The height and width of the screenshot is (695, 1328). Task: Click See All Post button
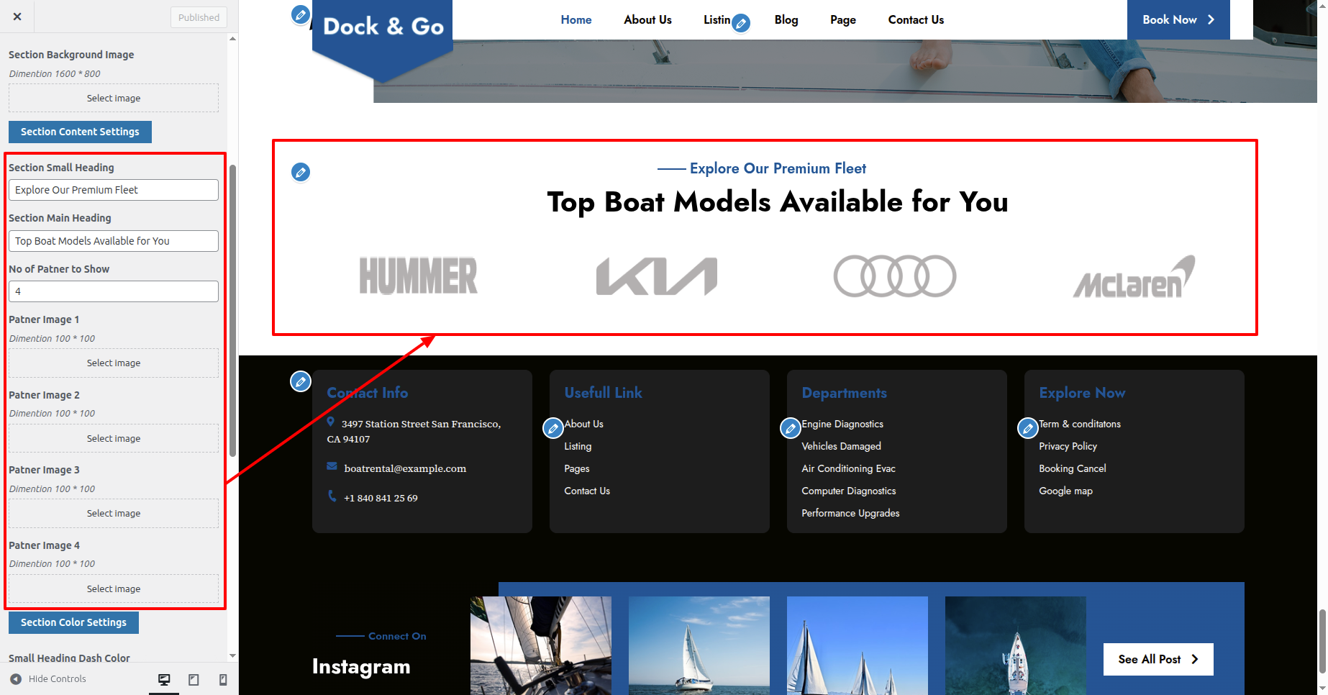(x=1158, y=659)
